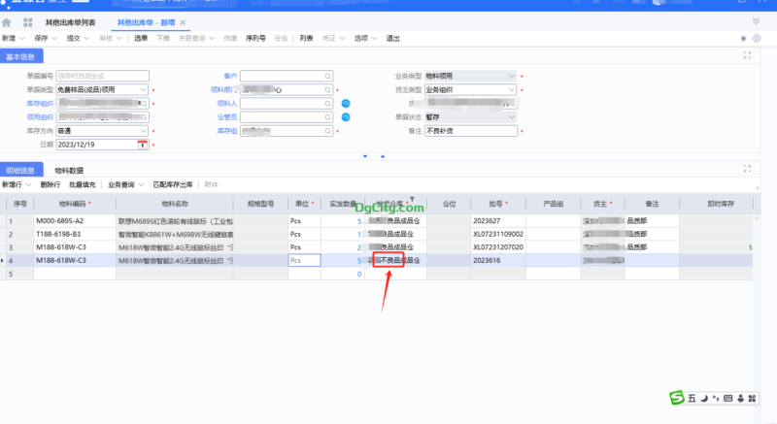Click the 删除行 button
This screenshot has width=777, height=424.
(51, 185)
